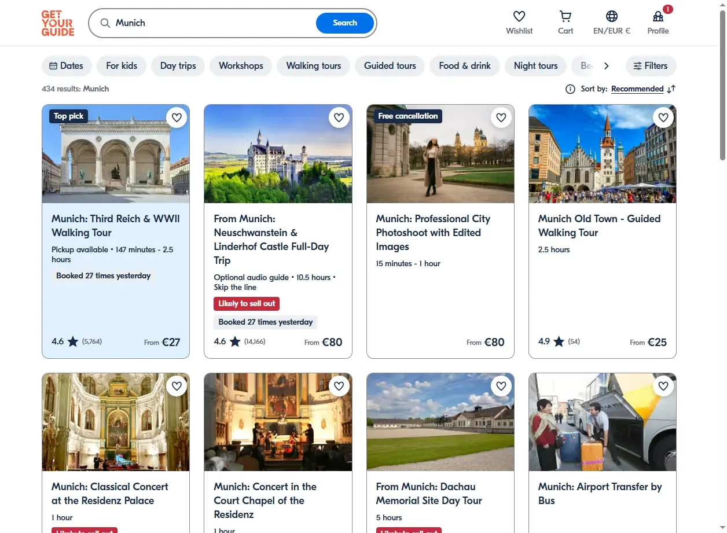Click the star rating on Neuschwanstein trip
Viewport: 727px width, 533px height.
(x=235, y=341)
